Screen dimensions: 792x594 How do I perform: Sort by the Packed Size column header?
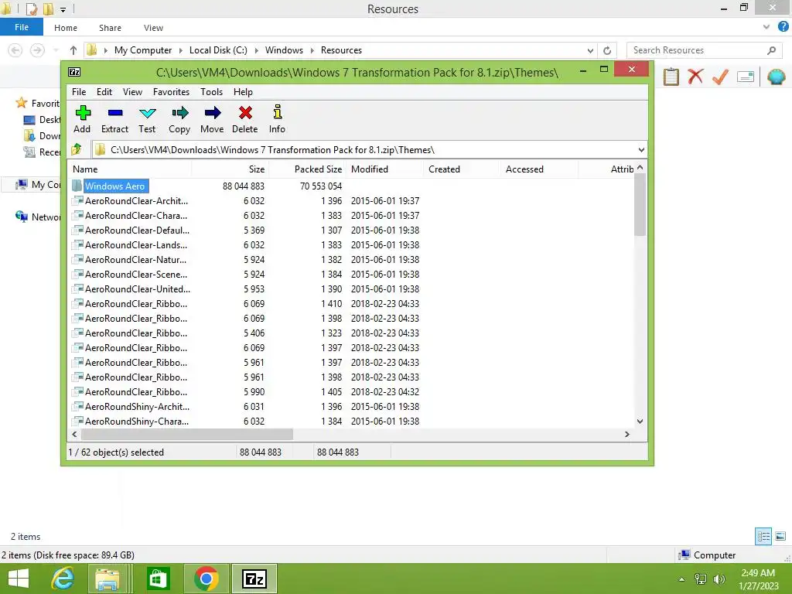(x=308, y=169)
